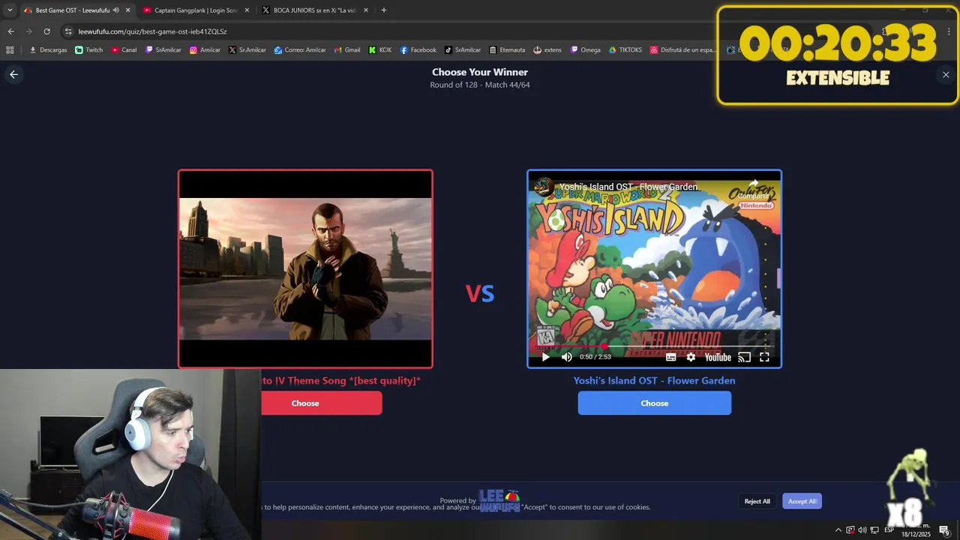Screen dimensions: 960x540
Task: Open the network tray icon
Action: [x=874, y=530]
